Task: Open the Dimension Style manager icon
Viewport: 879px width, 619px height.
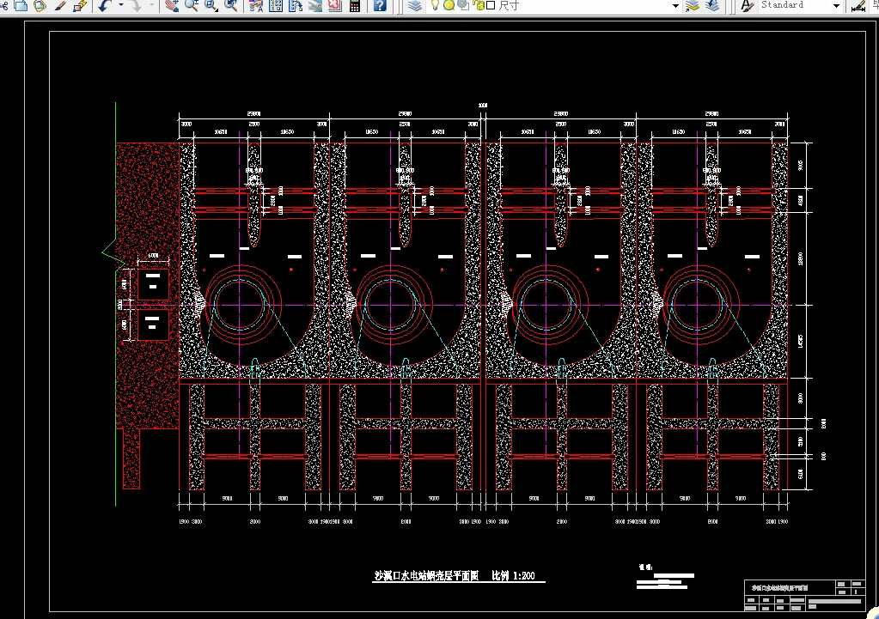Action: (x=858, y=6)
